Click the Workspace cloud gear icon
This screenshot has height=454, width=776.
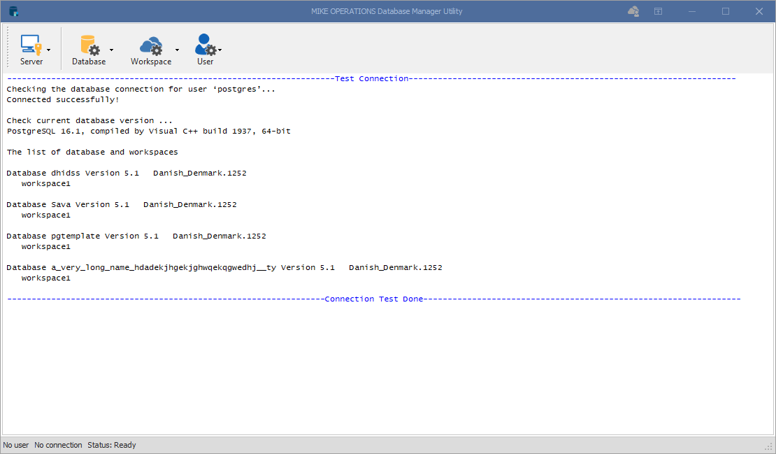[151, 46]
